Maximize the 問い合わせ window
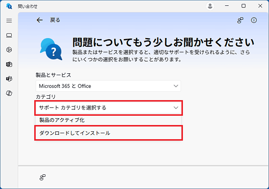Viewport: 269px width, 189px height. point(244,6)
